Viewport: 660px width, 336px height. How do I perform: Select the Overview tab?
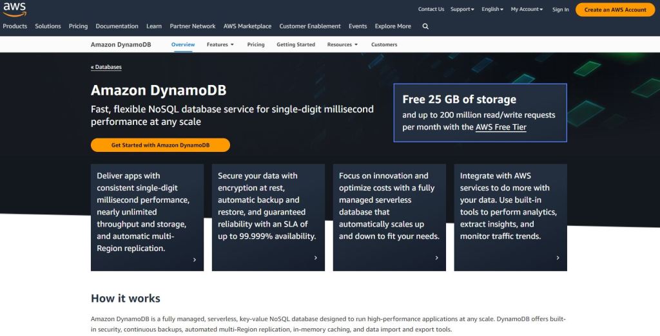(183, 44)
